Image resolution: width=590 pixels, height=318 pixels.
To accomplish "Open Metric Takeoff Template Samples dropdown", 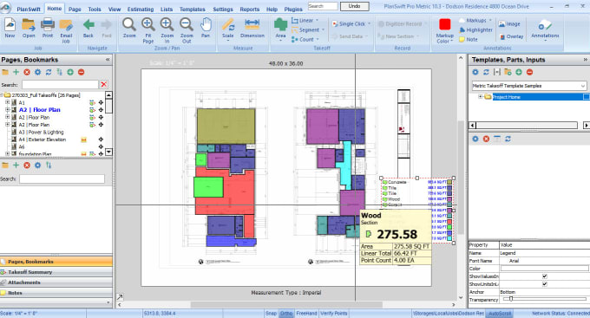I will (583, 86).
